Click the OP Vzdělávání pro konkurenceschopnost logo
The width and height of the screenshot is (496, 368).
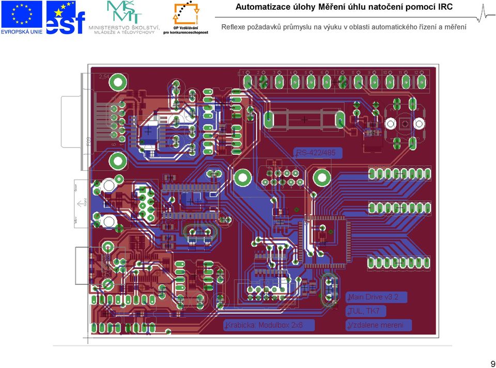(185, 18)
